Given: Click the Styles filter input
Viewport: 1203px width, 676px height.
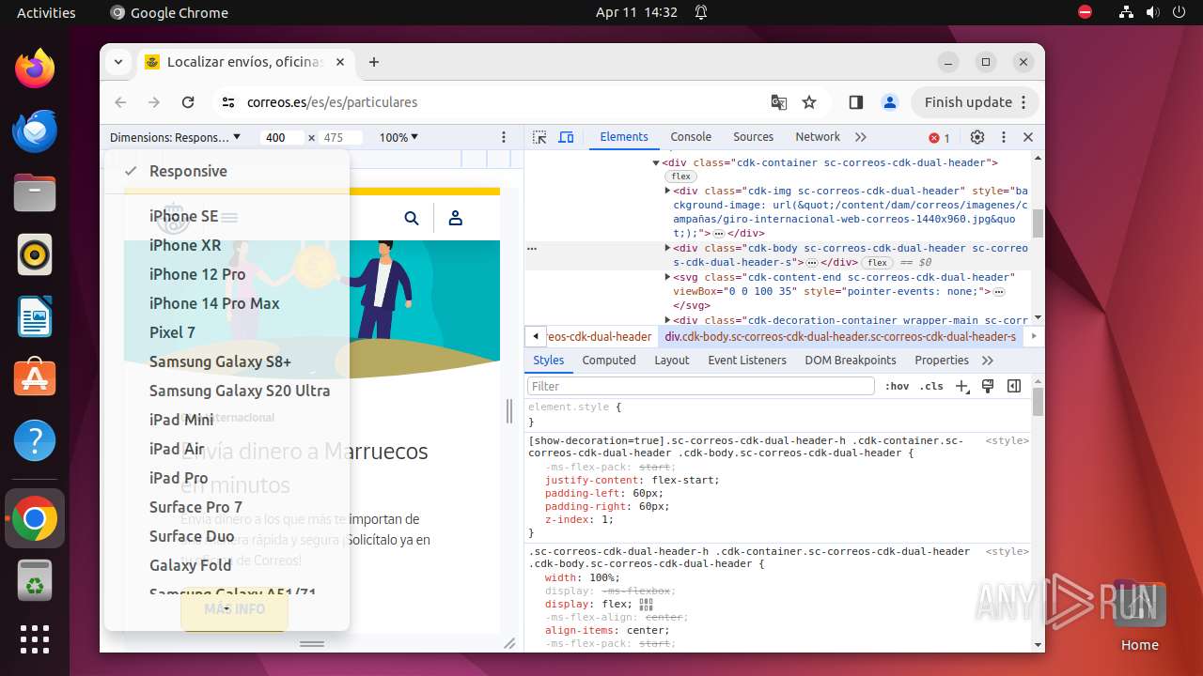Looking at the screenshot, I should (701, 386).
